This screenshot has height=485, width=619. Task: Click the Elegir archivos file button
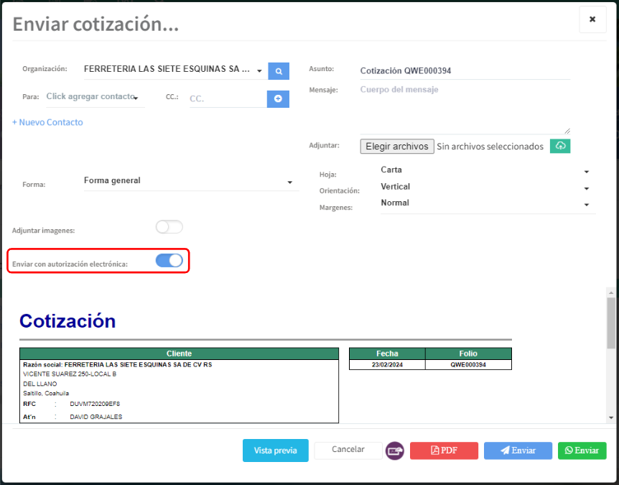[397, 146]
